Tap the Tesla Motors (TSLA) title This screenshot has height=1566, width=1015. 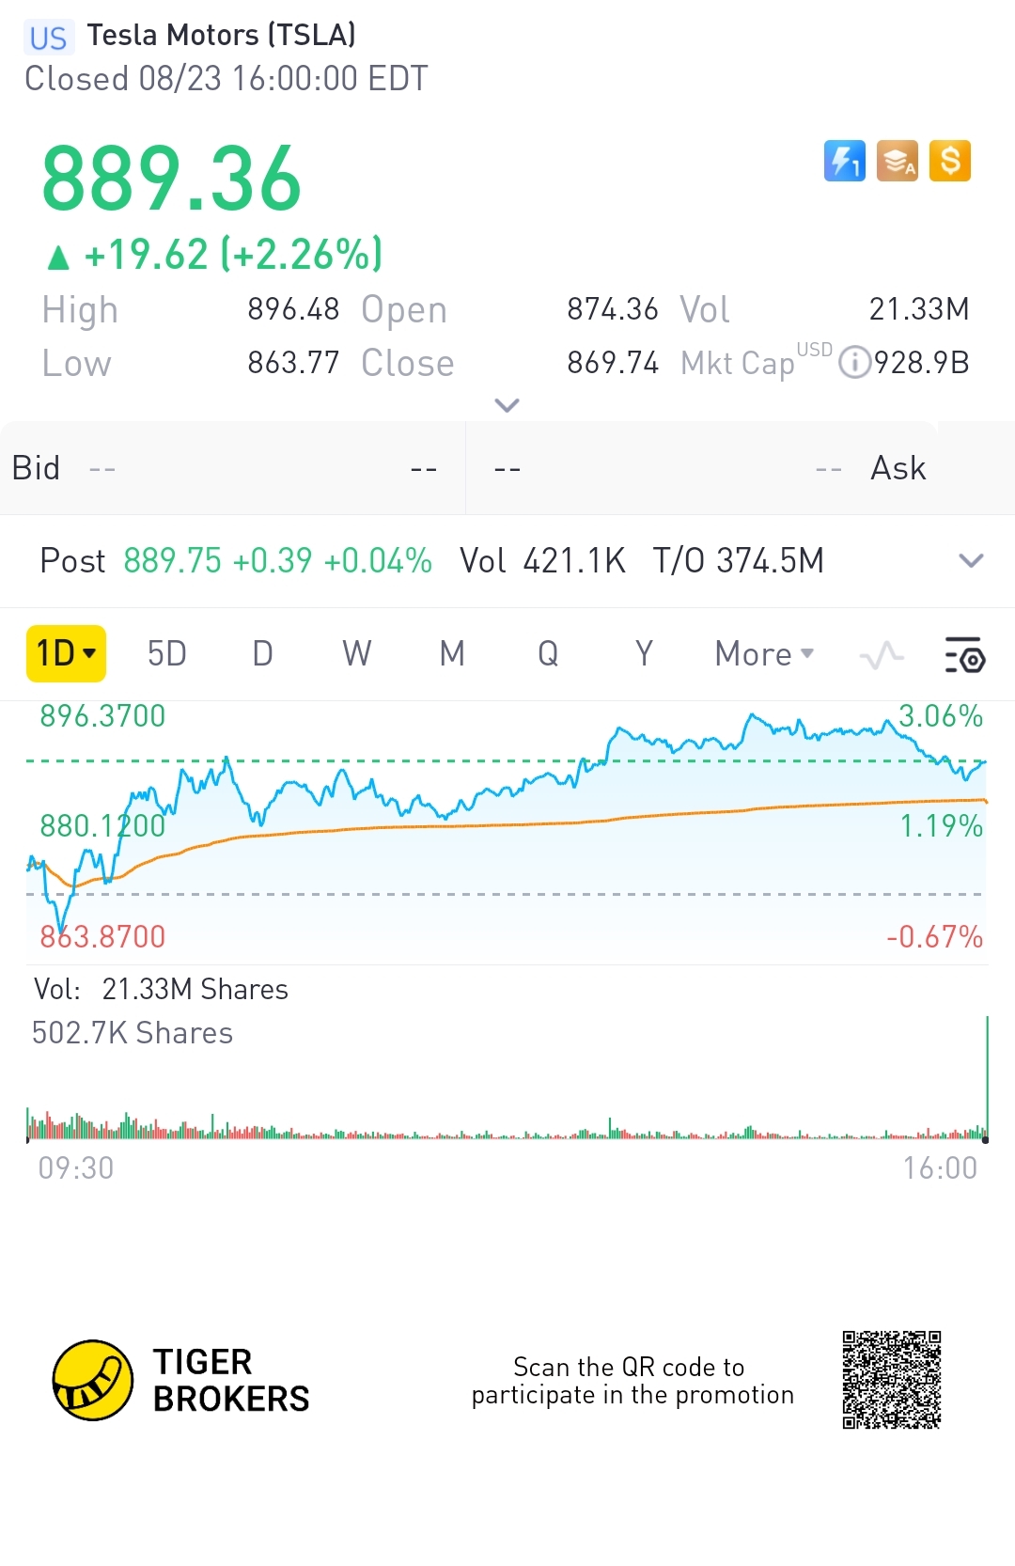click(222, 36)
